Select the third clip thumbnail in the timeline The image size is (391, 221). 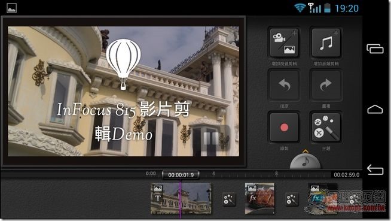pyautogui.click(x=323, y=198)
